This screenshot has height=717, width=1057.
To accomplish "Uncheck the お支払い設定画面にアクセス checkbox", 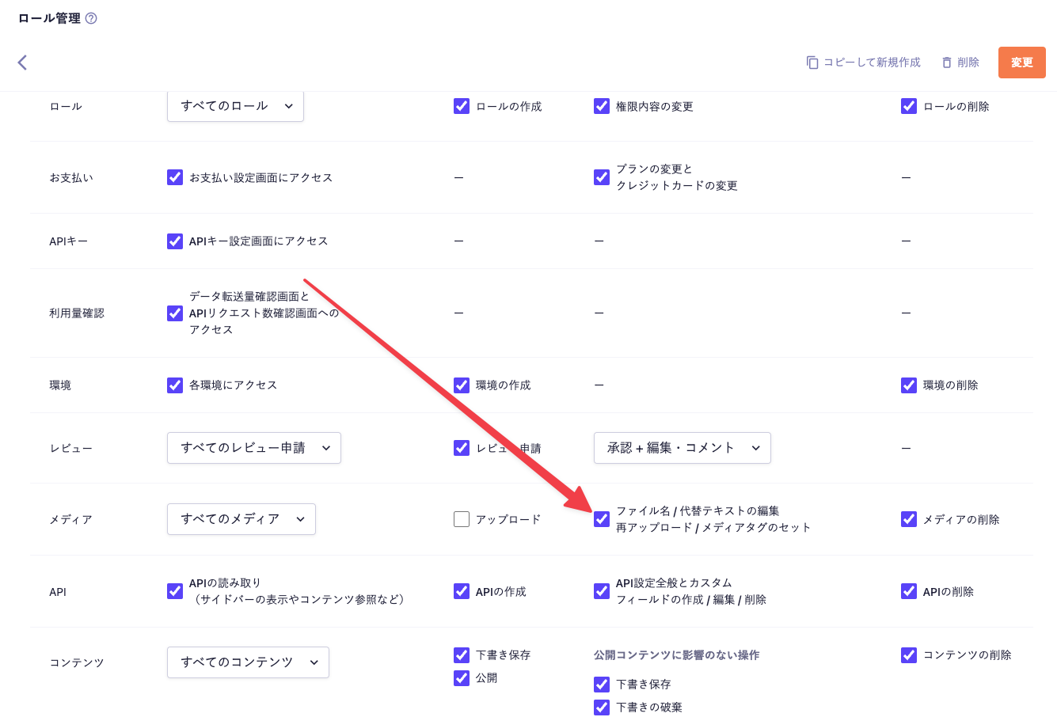I will pyautogui.click(x=175, y=177).
